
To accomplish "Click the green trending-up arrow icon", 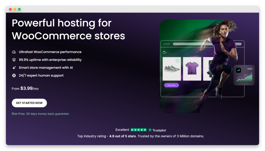I will tap(238, 70).
